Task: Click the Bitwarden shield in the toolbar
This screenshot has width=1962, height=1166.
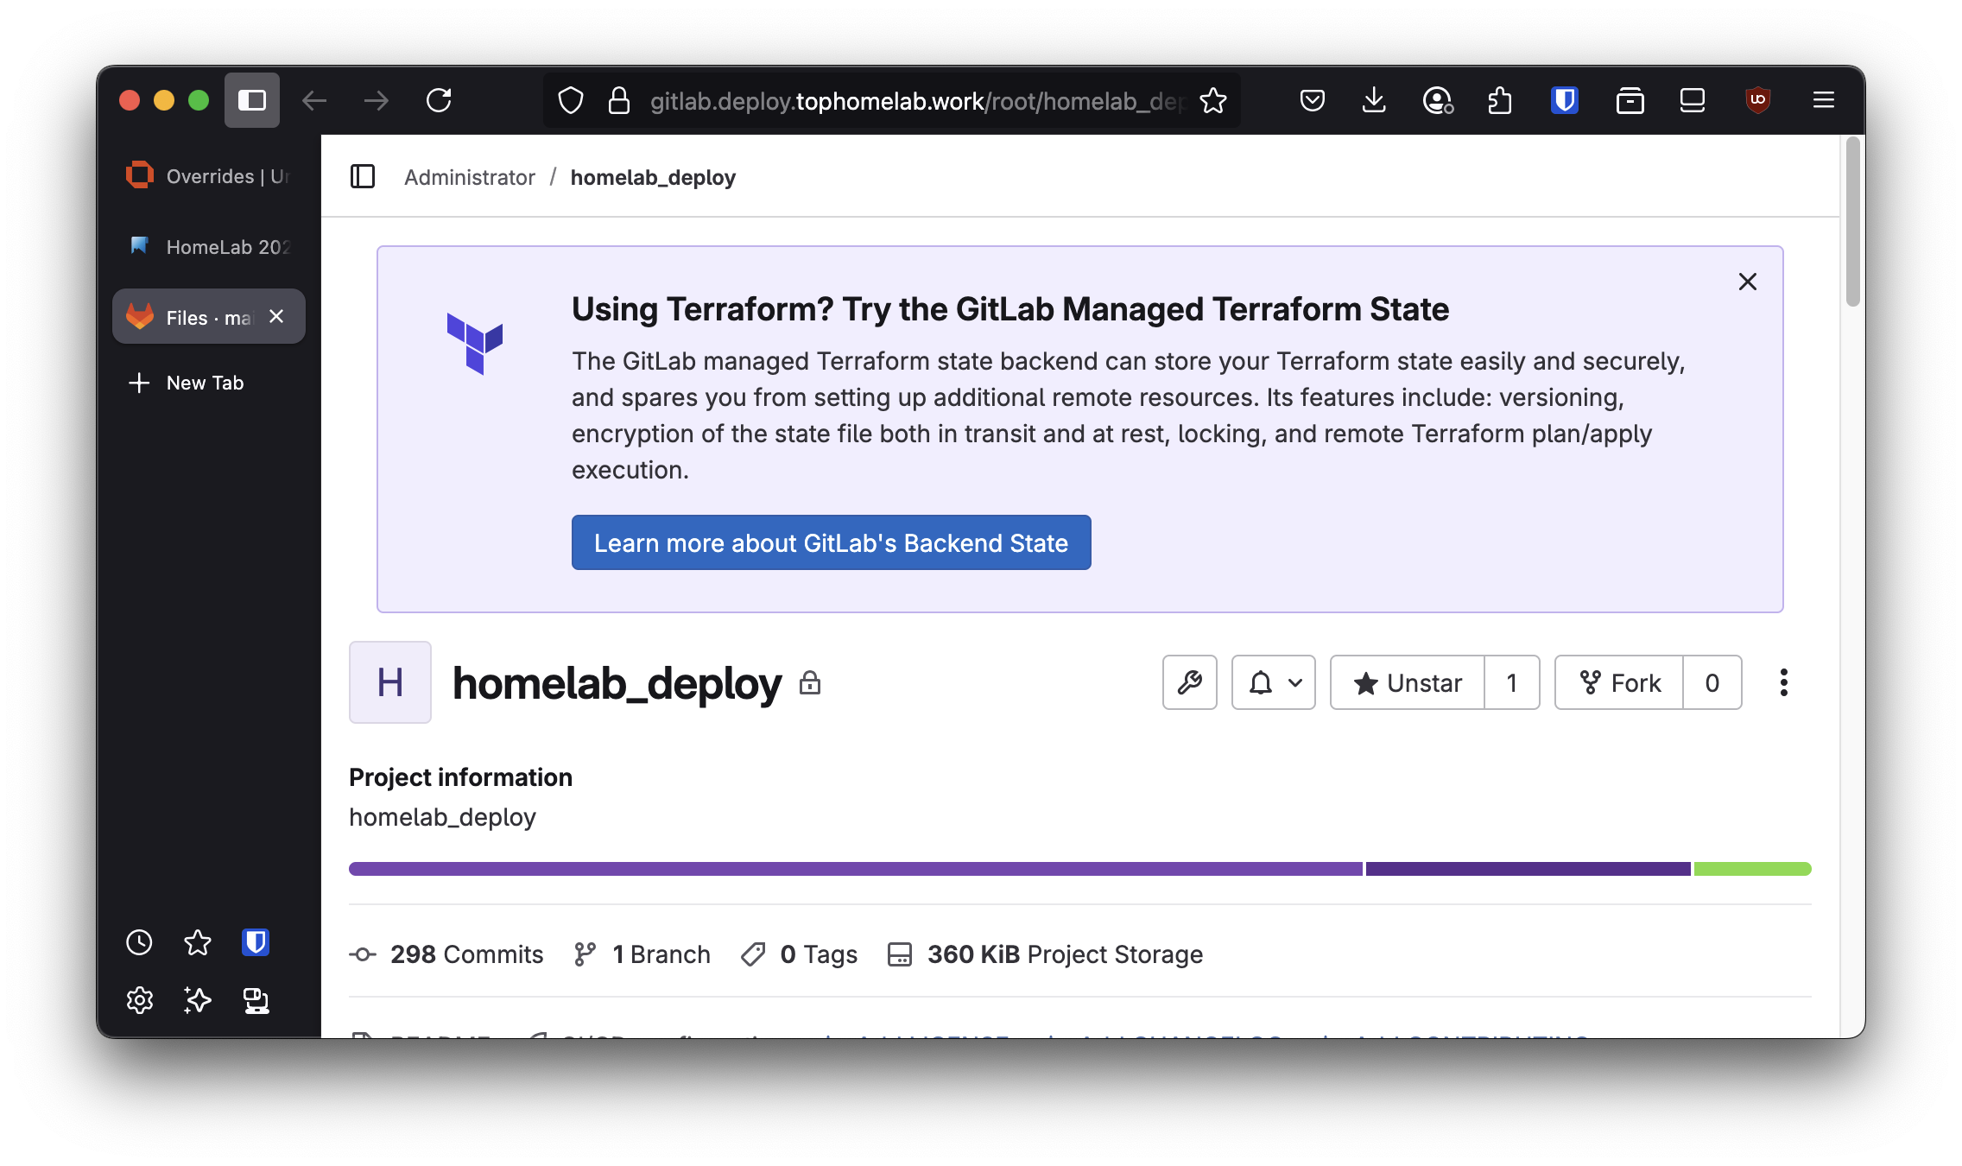Action: (x=1564, y=100)
